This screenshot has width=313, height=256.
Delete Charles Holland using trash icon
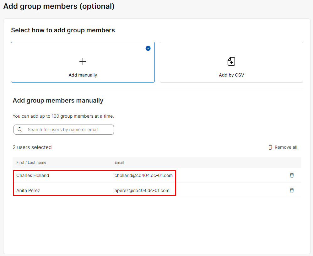tap(292, 175)
